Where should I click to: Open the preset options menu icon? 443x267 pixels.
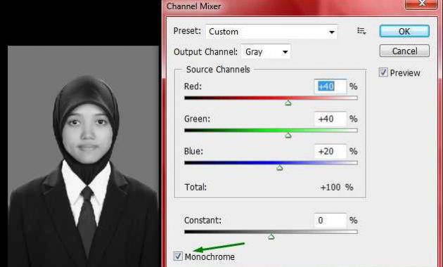[361, 31]
